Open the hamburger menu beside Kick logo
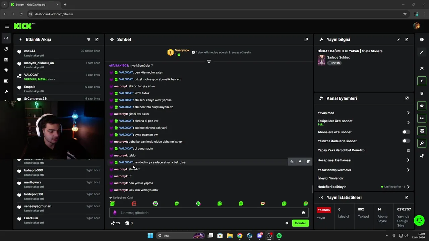This screenshot has width=429, height=241. pyautogui.click(x=7, y=26)
